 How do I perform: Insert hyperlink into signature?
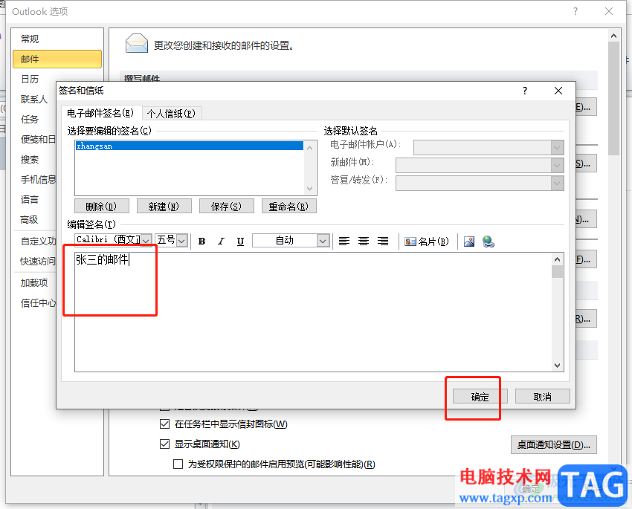click(488, 241)
